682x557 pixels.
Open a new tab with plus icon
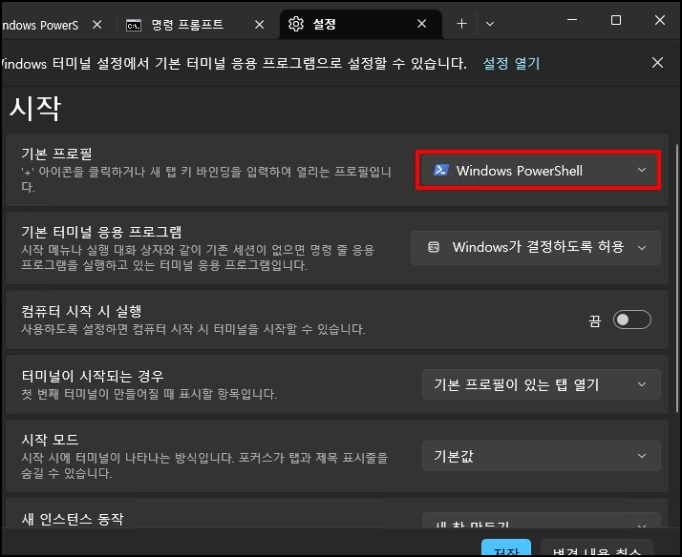click(x=461, y=24)
